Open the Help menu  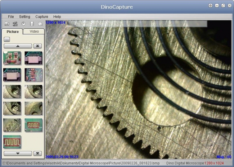57,16
